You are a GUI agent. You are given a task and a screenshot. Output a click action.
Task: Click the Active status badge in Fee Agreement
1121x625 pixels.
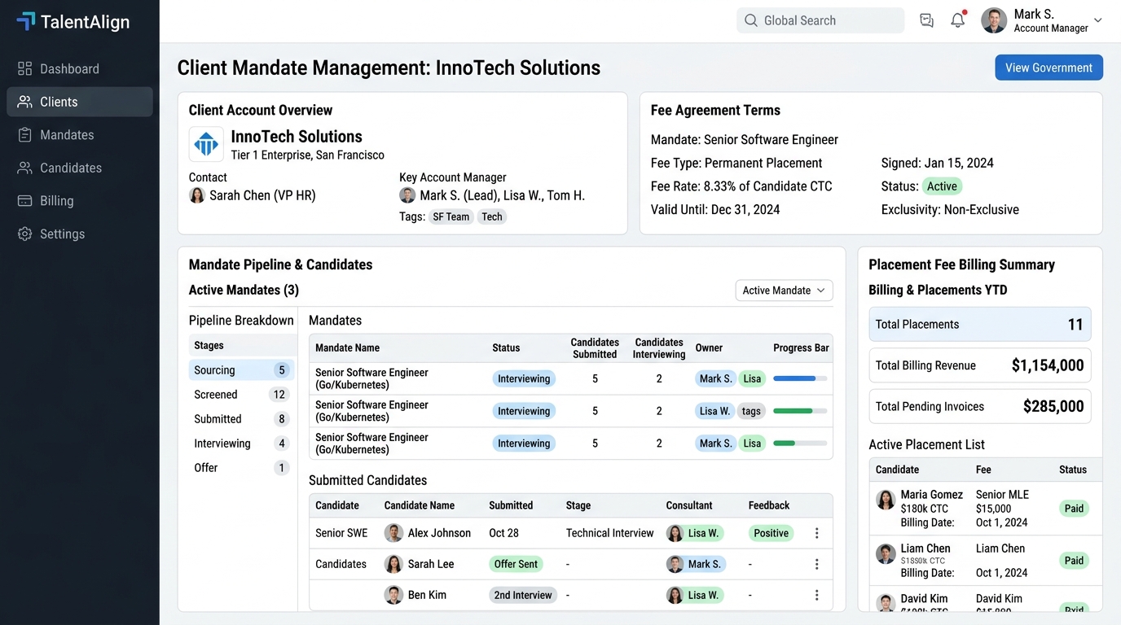coord(942,186)
